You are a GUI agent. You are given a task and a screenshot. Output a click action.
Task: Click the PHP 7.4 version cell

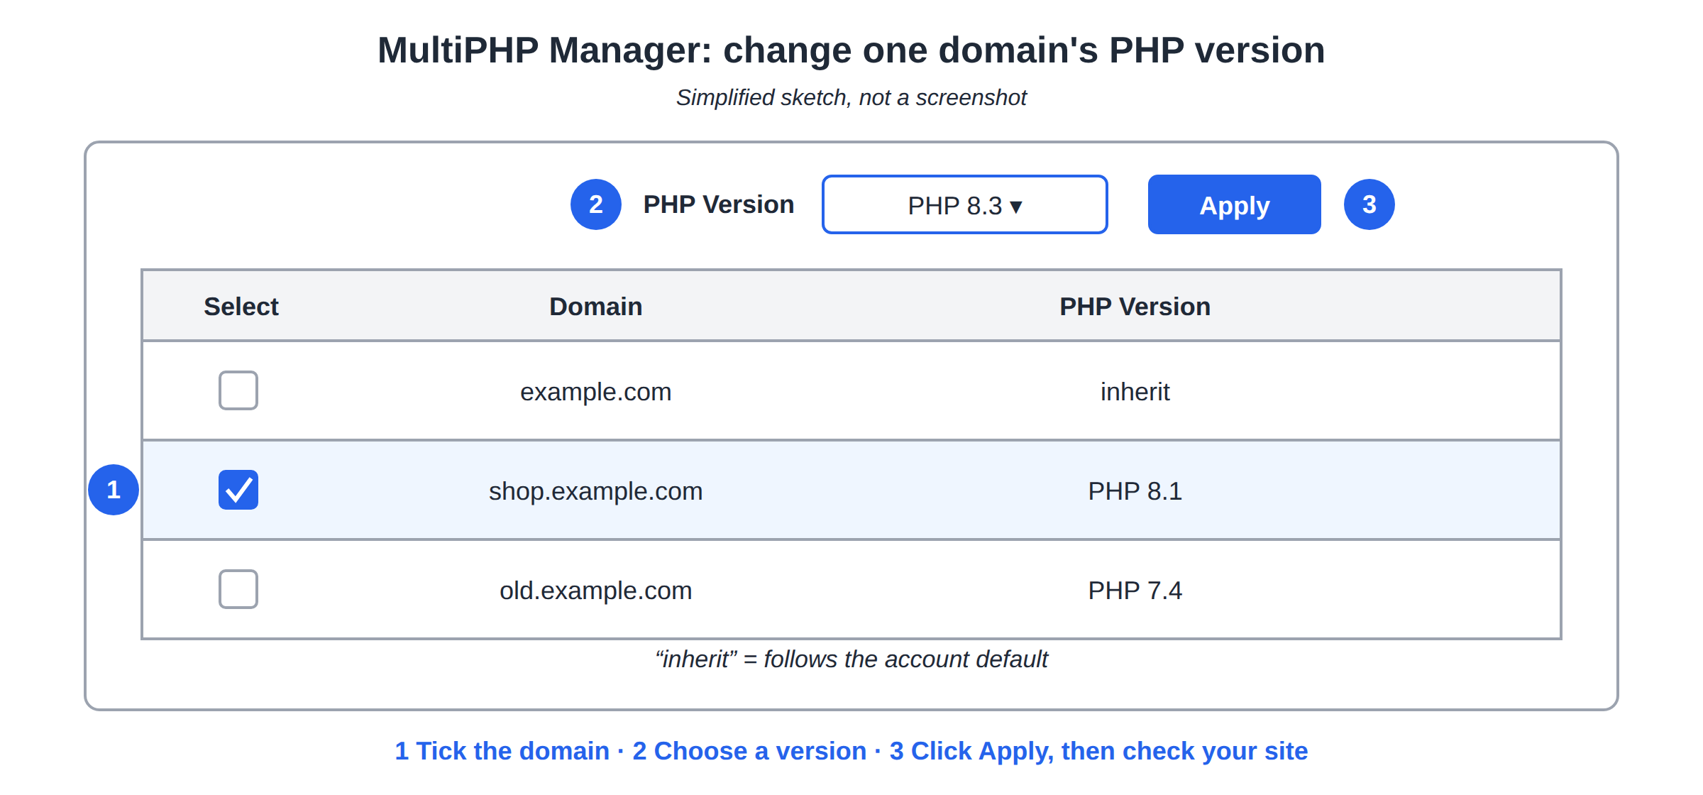click(1135, 591)
